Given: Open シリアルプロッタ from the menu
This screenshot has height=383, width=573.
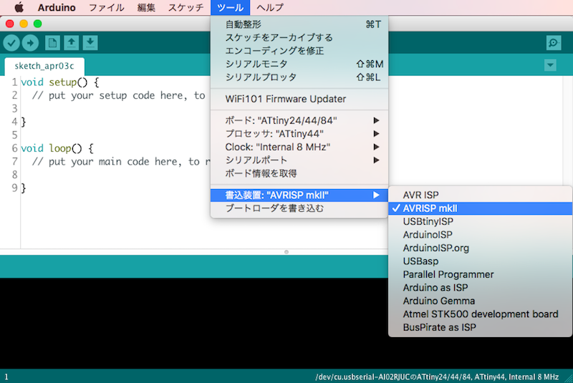Looking at the screenshot, I should point(299,77).
